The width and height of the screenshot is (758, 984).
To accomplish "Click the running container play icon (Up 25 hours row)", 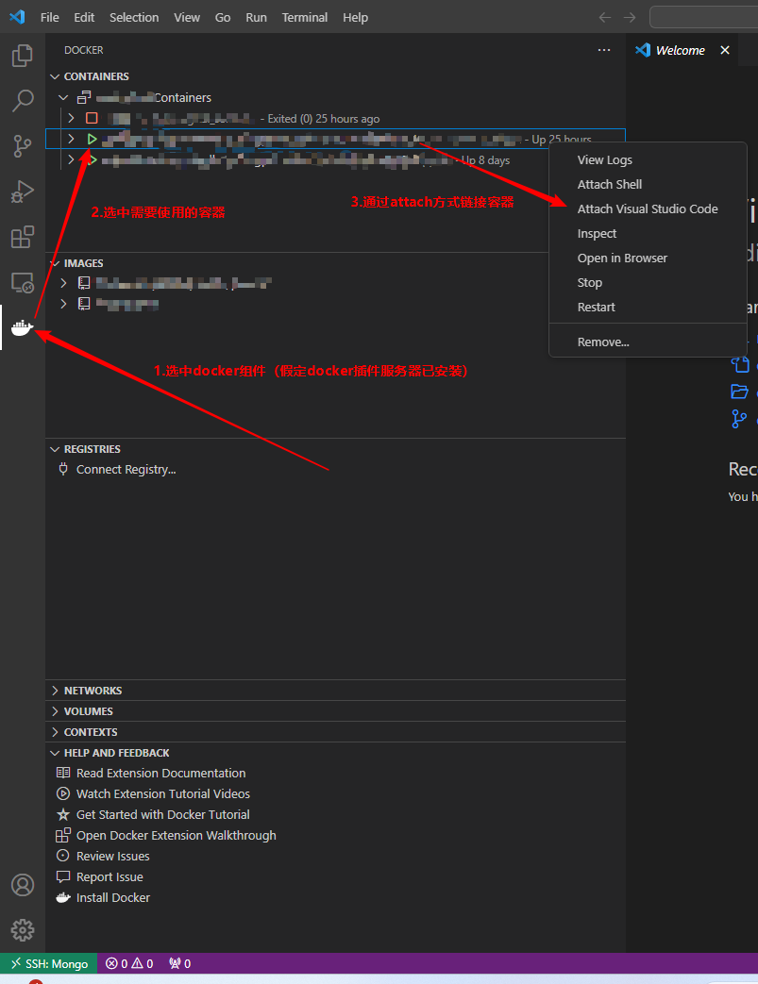I will (x=93, y=139).
